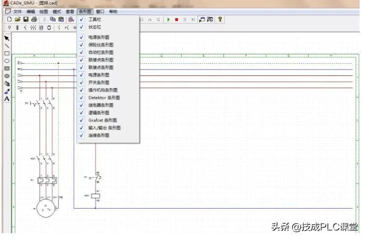This screenshot has width=365, height=238.
Task: Open the 帮助 menu
Action: (x=113, y=11)
